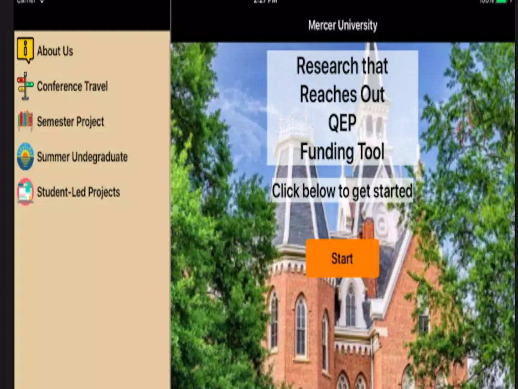Click the Conference Travel signpost icon
This screenshot has width=518, height=389.
26,86
